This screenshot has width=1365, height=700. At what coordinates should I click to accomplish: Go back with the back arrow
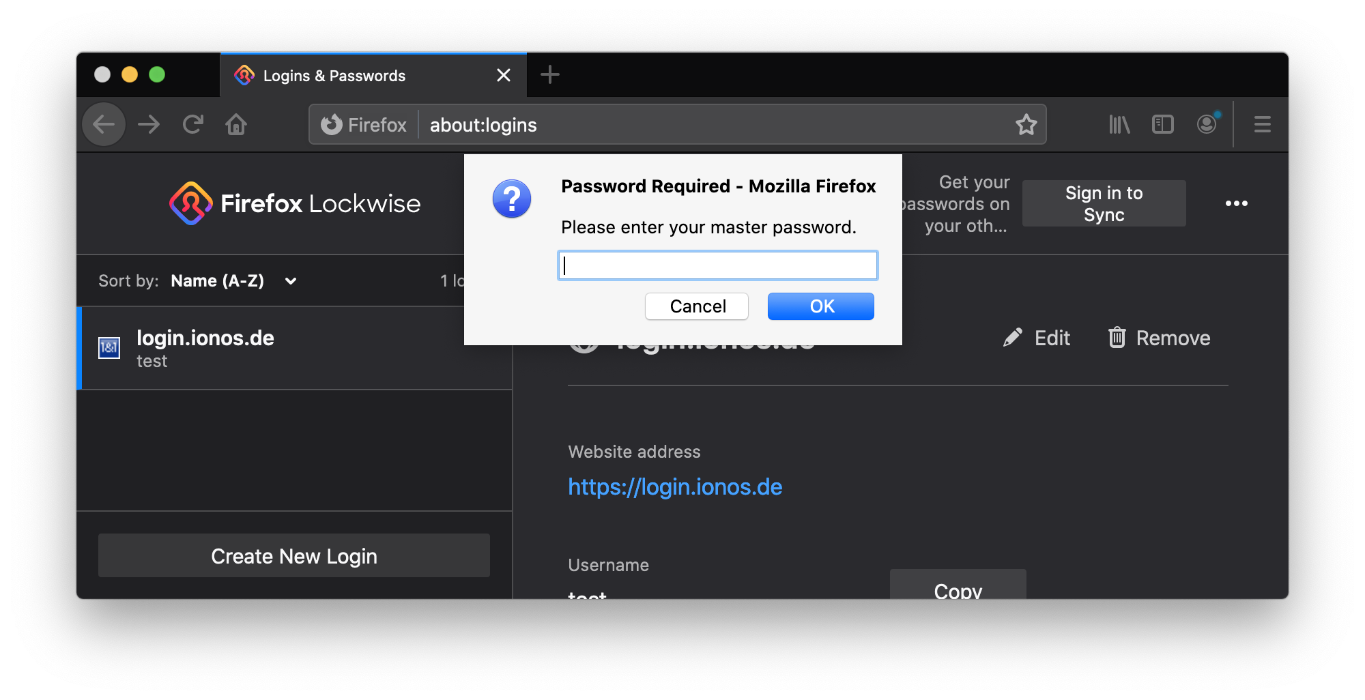coord(104,124)
